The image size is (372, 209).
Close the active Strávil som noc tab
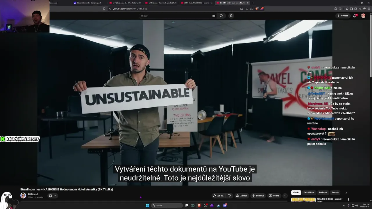(x=248, y=3)
